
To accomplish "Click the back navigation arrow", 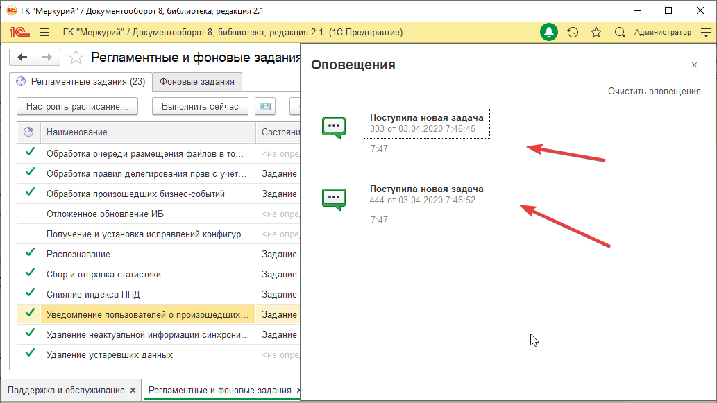I will 22,57.
